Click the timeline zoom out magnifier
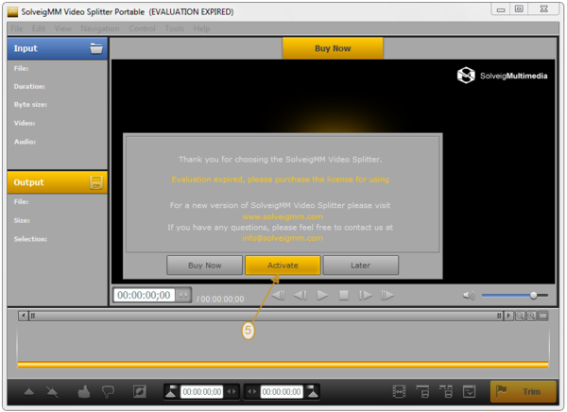The width and height of the screenshot is (567, 412). coord(520,316)
